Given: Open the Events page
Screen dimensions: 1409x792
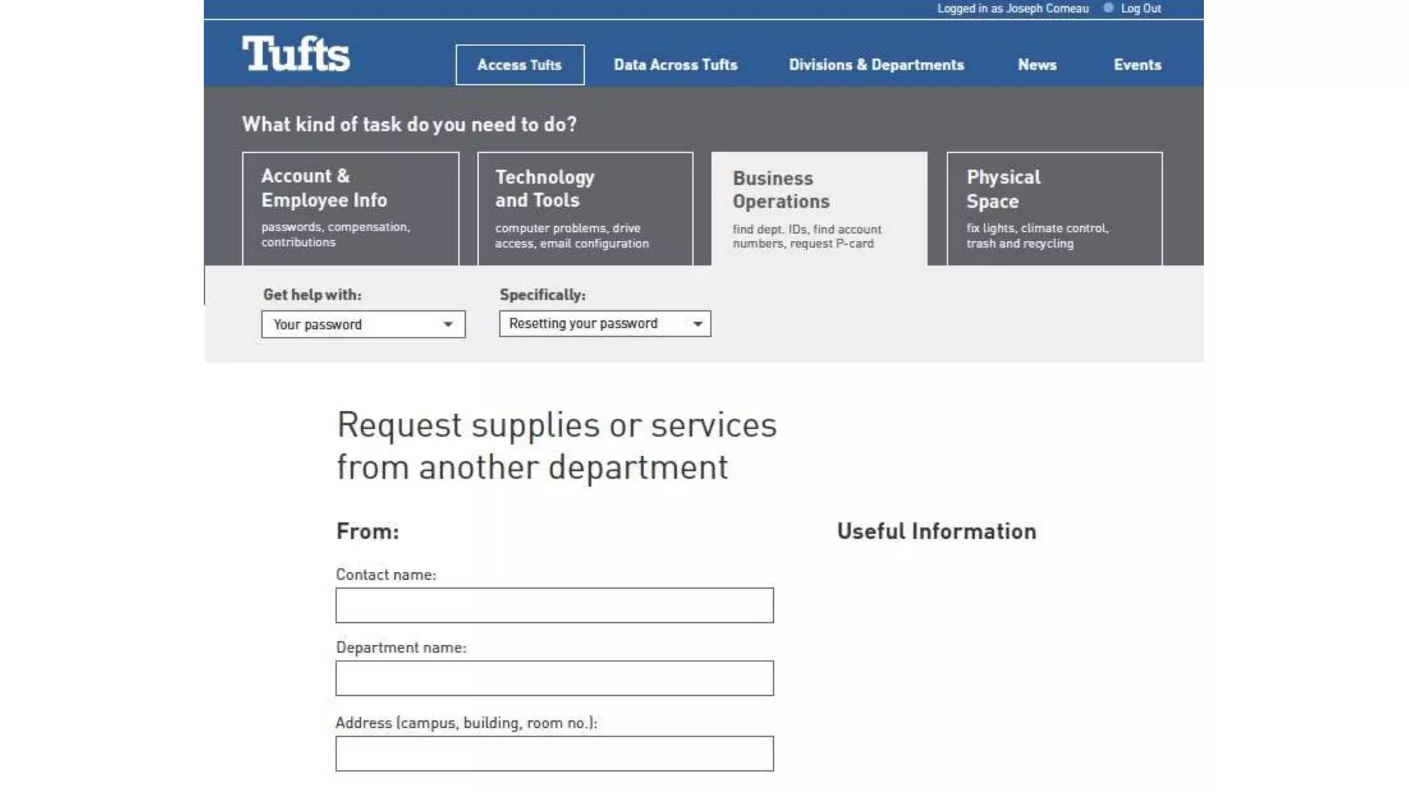Looking at the screenshot, I should 1137,65.
